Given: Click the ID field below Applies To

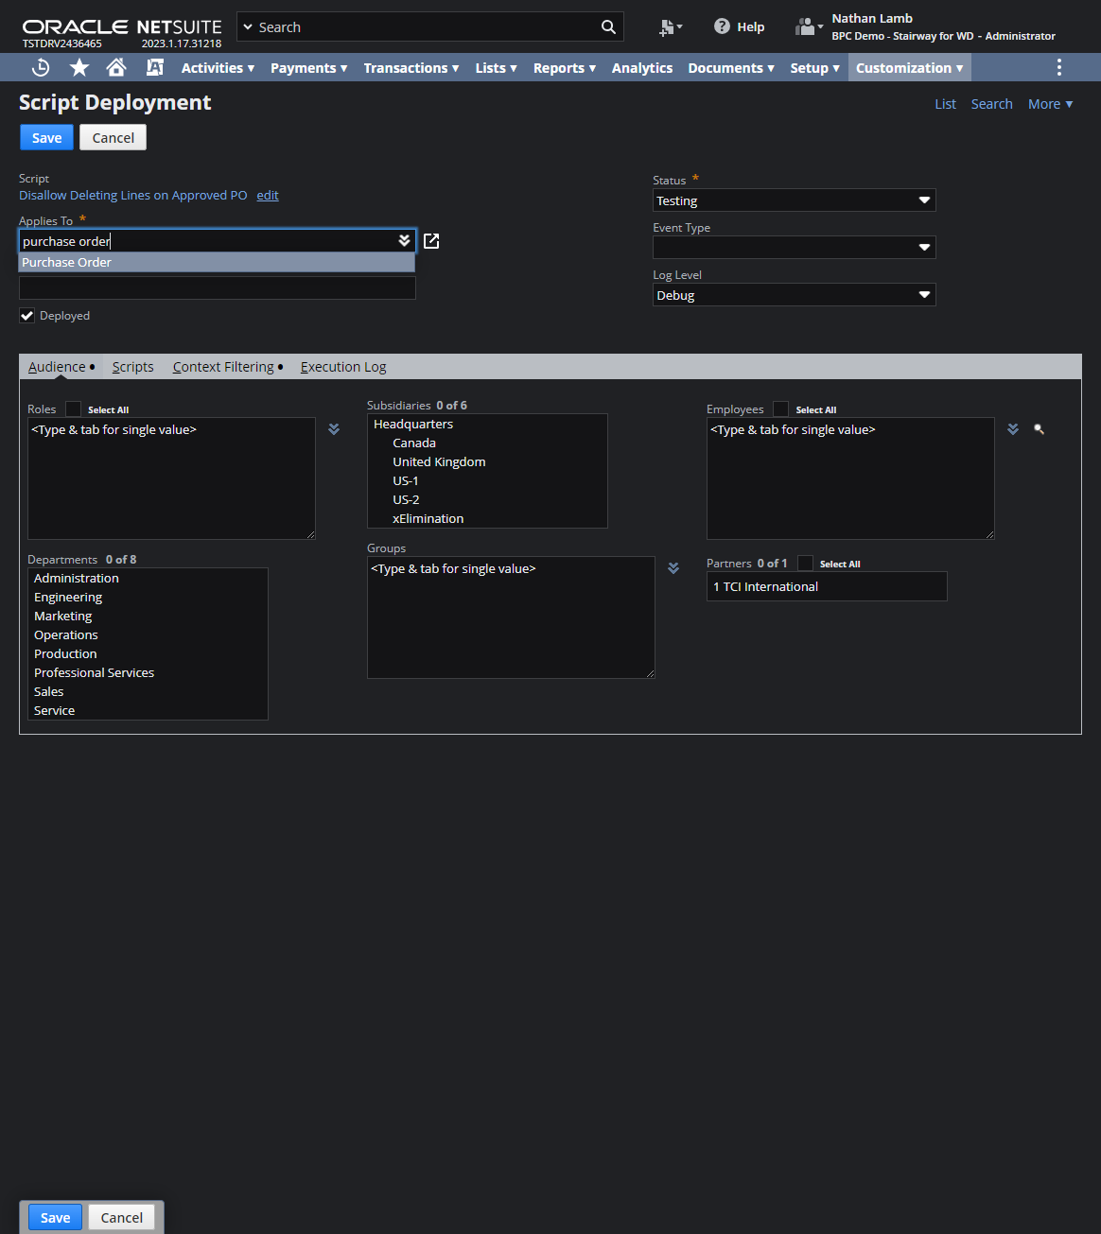Looking at the screenshot, I should click(x=218, y=287).
